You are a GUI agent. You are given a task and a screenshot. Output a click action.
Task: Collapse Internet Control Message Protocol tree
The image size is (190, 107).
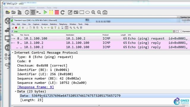[12, 53]
